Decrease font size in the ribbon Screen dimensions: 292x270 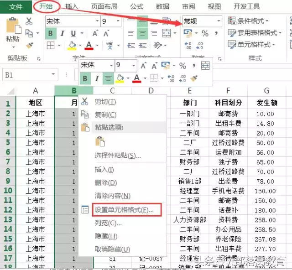(106, 33)
